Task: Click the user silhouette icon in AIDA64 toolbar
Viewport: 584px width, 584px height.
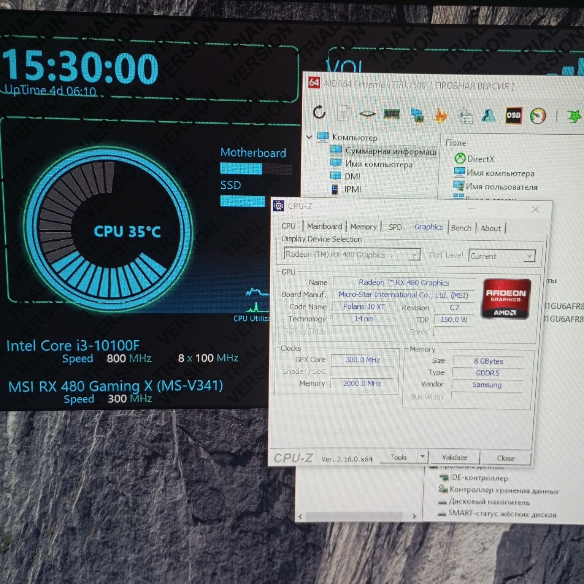Action: [x=489, y=115]
